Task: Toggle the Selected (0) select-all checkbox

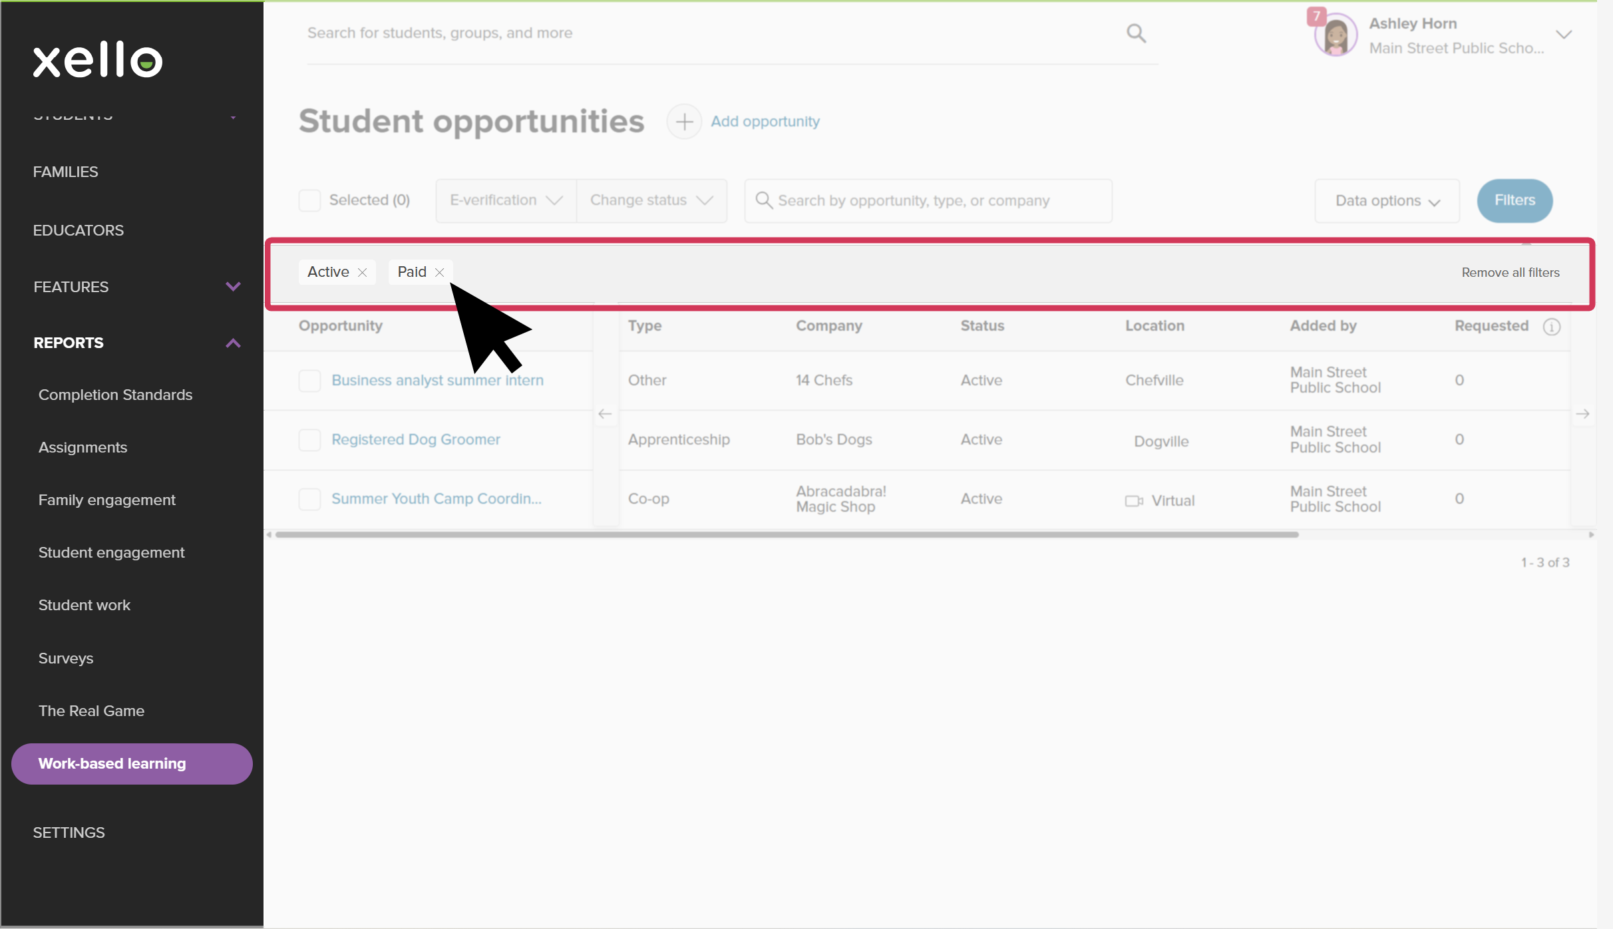Action: click(309, 200)
